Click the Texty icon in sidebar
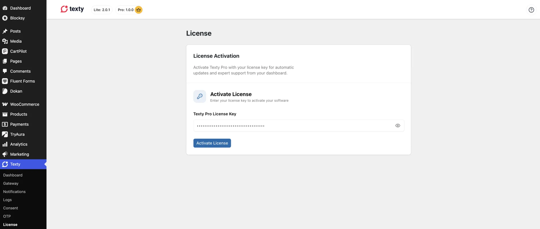540x229 pixels. click(5, 164)
